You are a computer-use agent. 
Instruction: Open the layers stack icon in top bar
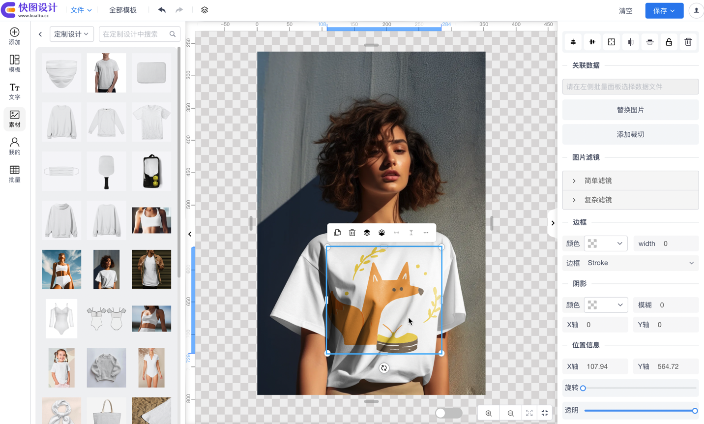click(x=205, y=10)
